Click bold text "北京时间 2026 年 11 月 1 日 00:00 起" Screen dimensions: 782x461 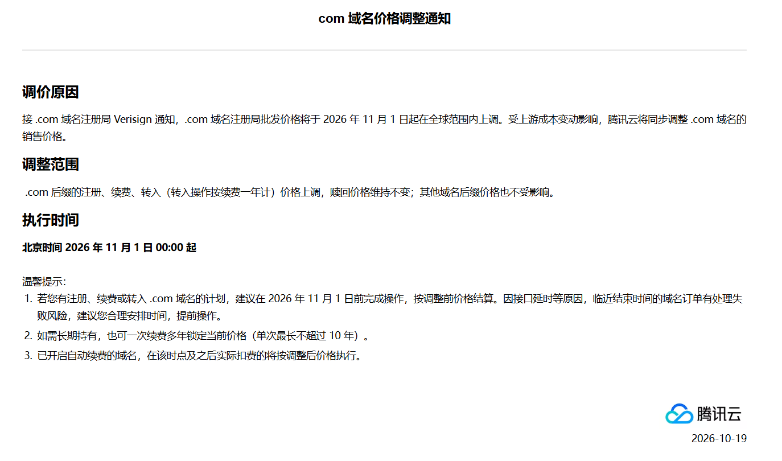pyautogui.click(x=109, y=248)
